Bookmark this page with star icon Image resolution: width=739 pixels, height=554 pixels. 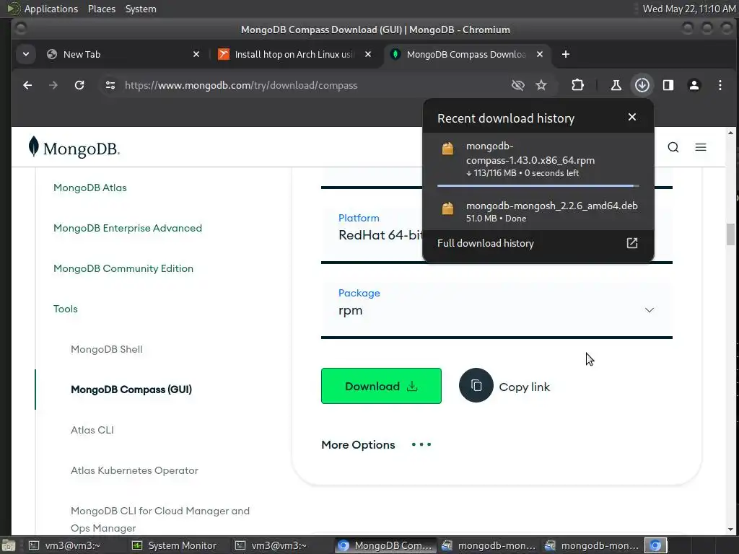click(541, 85)
